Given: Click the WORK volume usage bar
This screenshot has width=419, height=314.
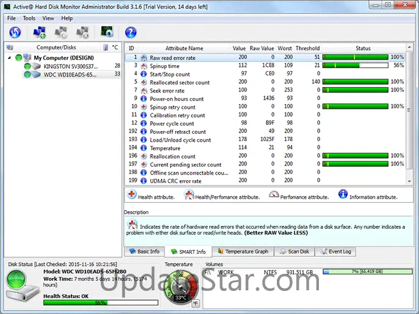Looking at the screenshot, I should click(368, 271).
